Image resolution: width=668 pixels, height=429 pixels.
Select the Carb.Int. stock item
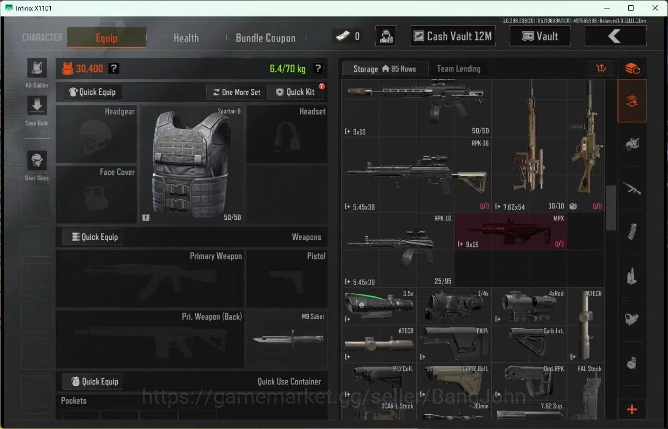(x=529, y=343)
